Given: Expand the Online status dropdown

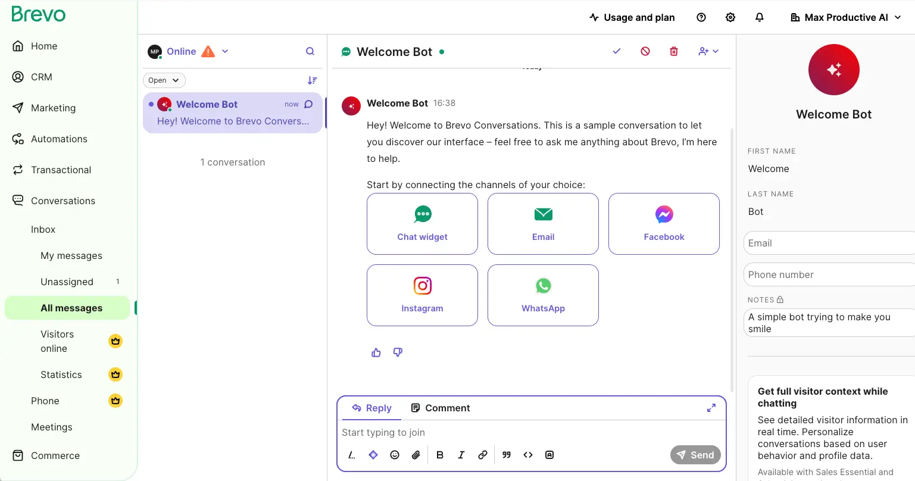Looking at the screenshot, I should (x=225, y=51).
